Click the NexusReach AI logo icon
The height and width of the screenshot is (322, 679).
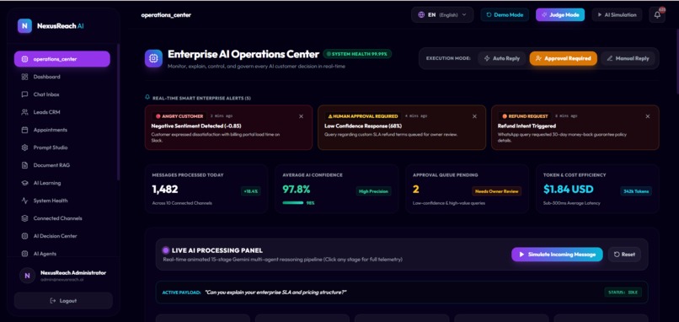[24, 26]
